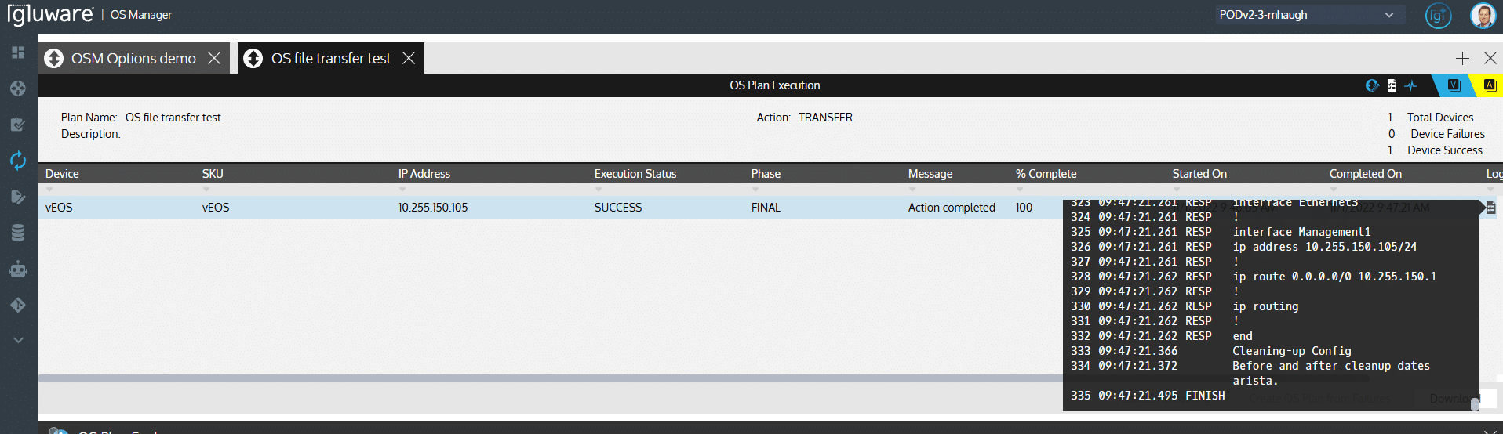Open the database stack sidebar icon

(18, 233)
